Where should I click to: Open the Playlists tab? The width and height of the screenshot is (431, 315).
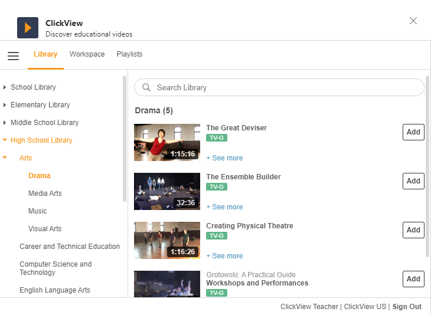click(x=129, y=54)
